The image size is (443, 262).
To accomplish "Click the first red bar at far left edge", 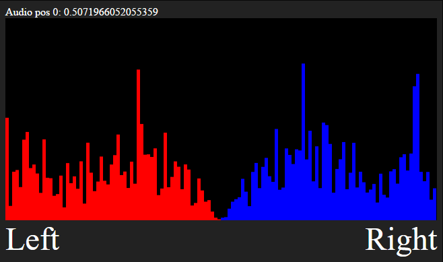I will tap(7, 169).
